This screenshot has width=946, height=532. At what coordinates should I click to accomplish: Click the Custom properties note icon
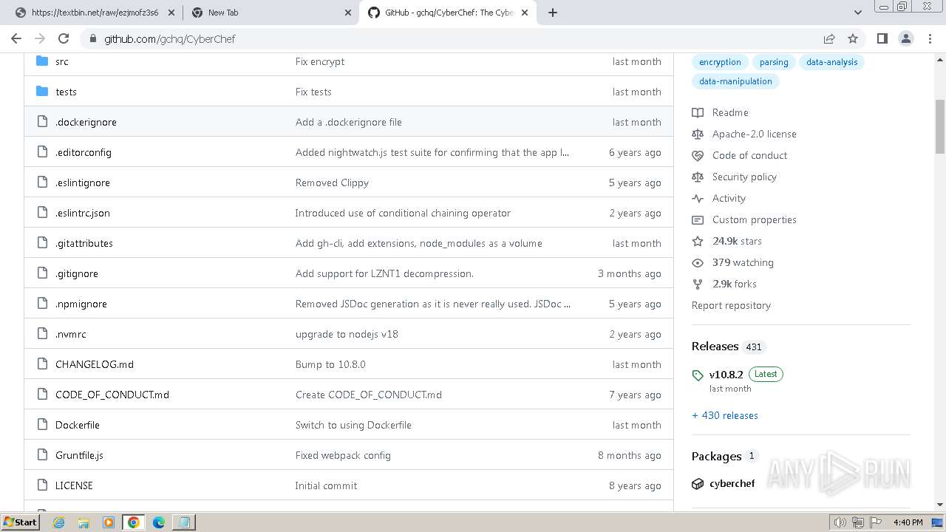coord(698,219)
